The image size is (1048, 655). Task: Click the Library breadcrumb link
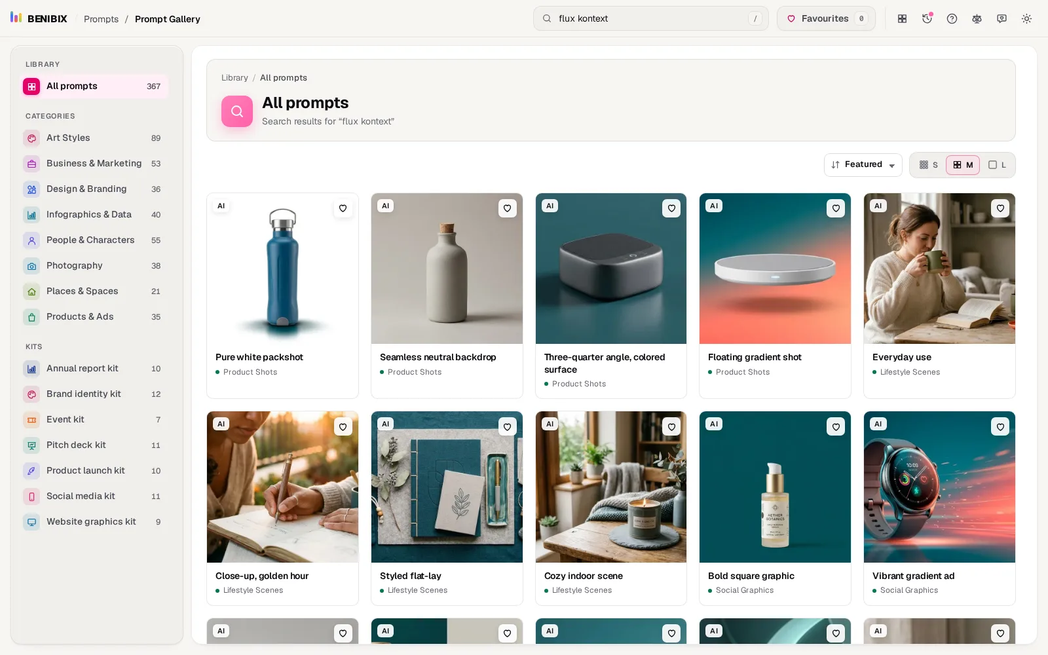(x=234, y=78)
